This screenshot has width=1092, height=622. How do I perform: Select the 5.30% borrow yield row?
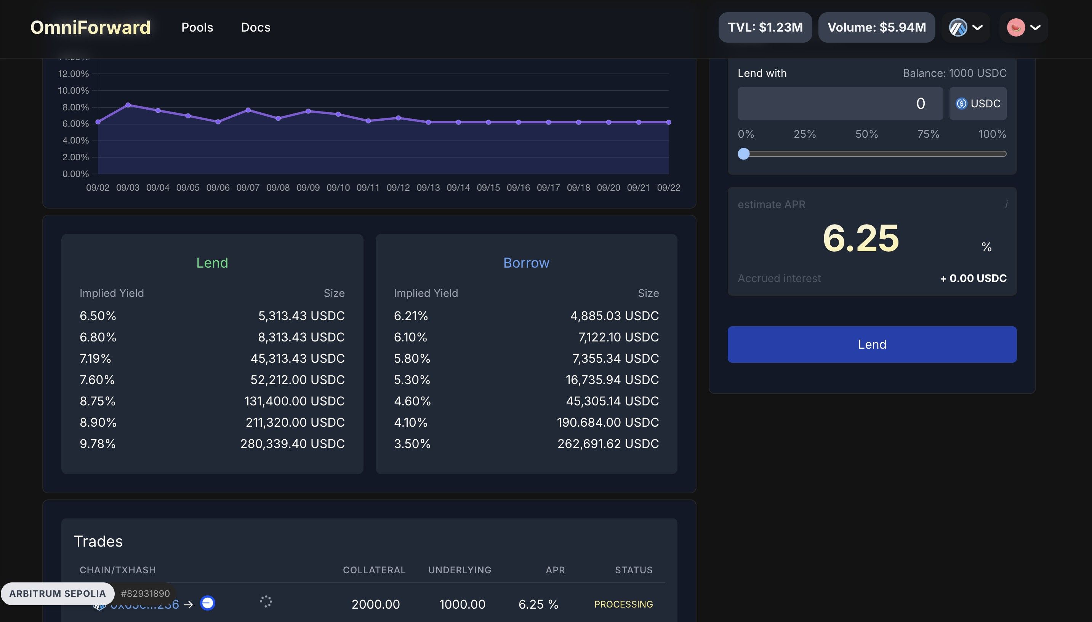click(x=526, y=380)
